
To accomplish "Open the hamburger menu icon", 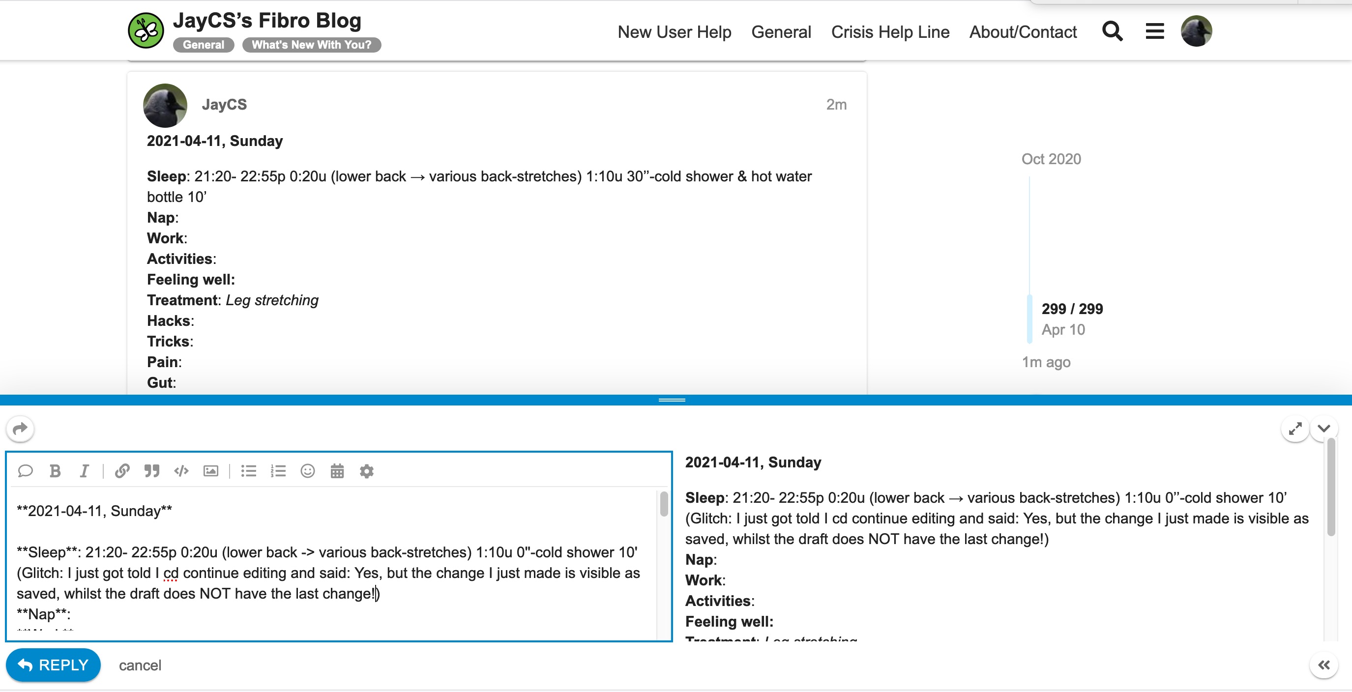I will [1155, 31].
